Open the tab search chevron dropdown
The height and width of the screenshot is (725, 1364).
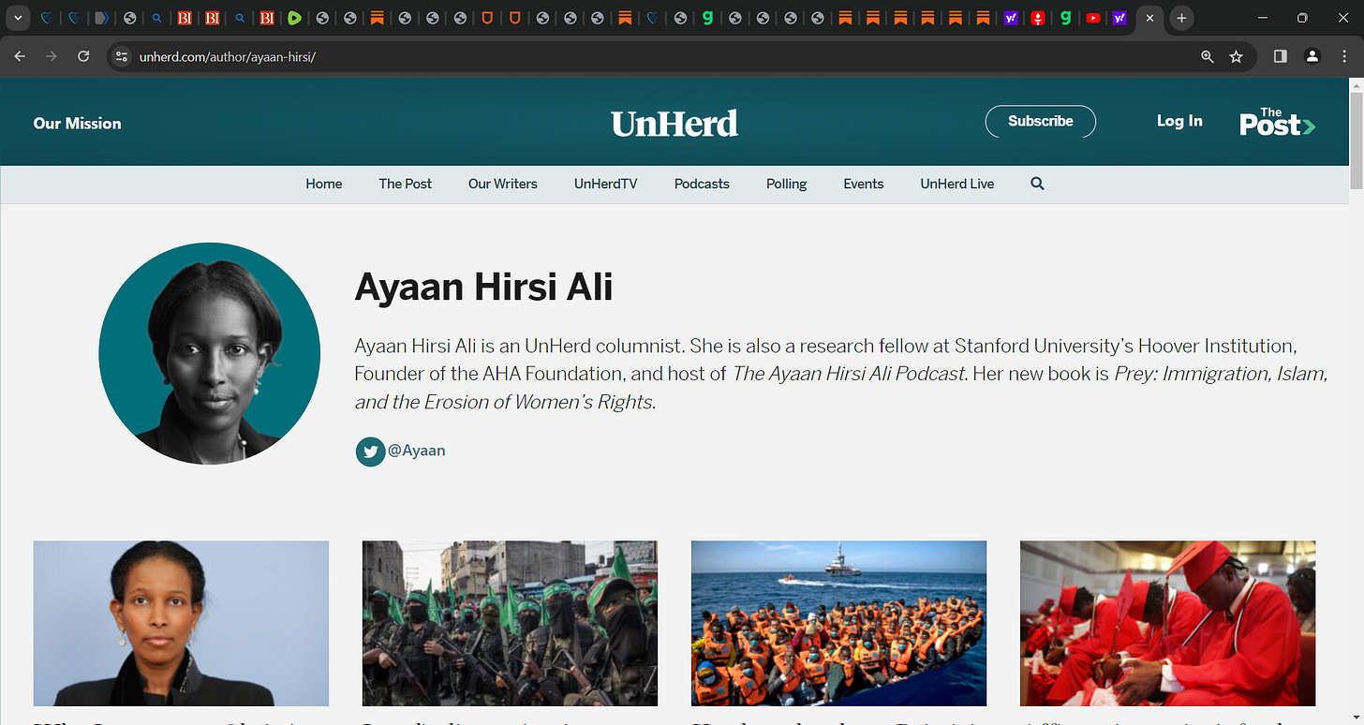click(18, 18)
